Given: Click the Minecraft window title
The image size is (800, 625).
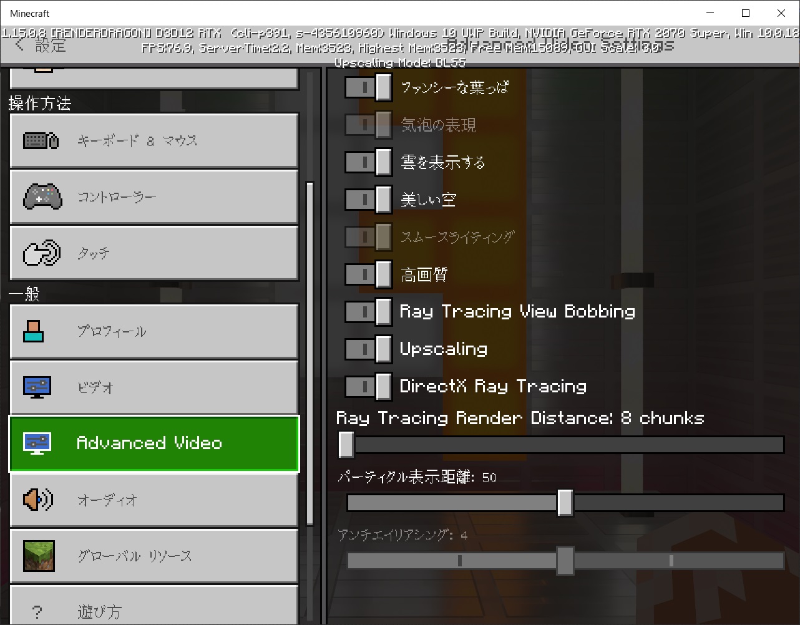Looking at the screenshot, I should [30, 13].
